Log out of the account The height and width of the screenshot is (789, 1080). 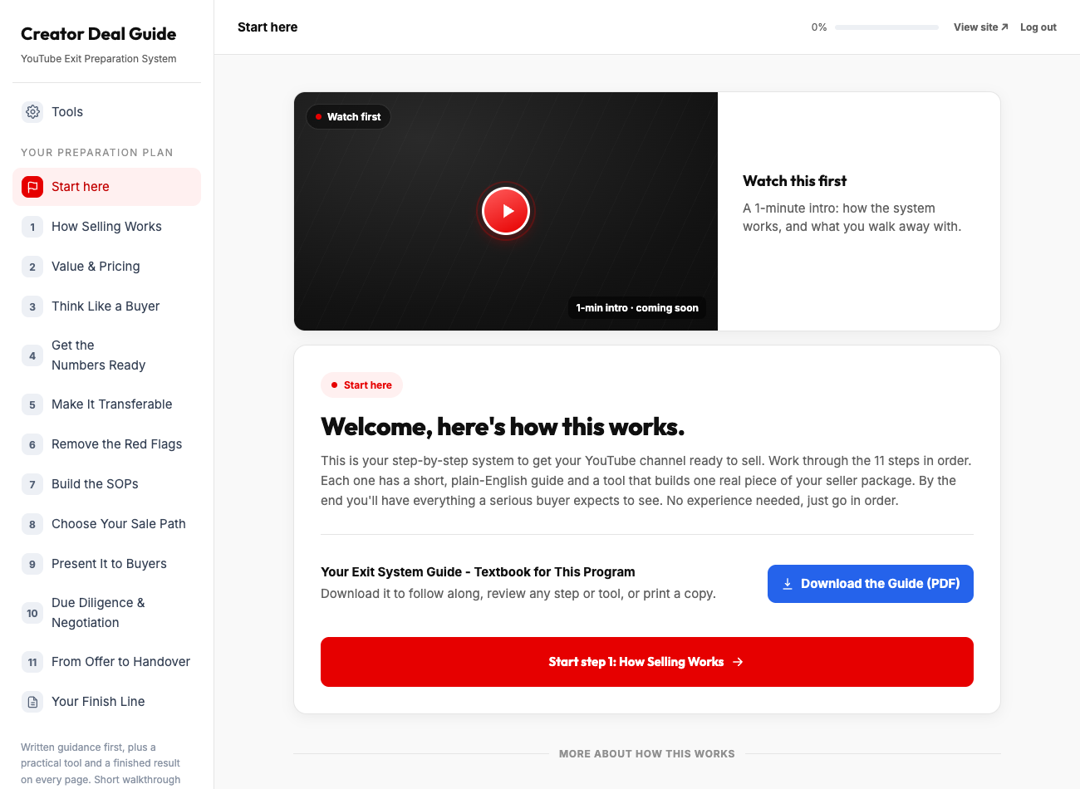tap(1038, 27)
